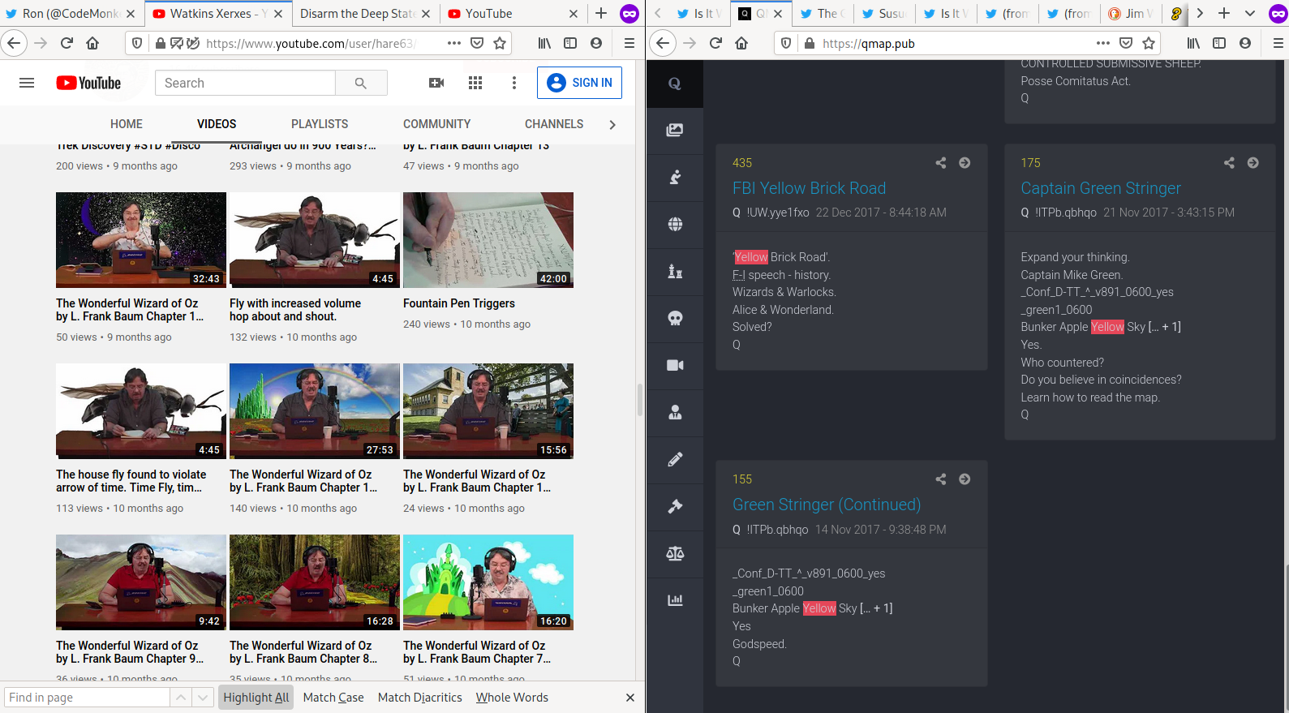Image resolution: width=1289 pixels, height=713 pixels.
Task: Open the scales of justice sidebar icon
Action: pos(675,553)
